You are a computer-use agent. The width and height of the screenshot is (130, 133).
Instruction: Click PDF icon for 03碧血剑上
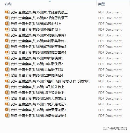click(x=7, y=24)
